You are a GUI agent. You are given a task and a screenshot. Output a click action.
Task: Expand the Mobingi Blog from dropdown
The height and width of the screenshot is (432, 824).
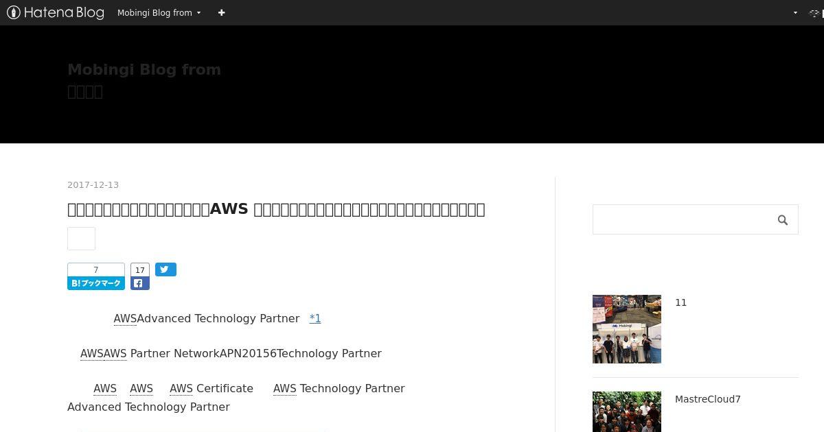pyautogui.click(x=159, y=12)
